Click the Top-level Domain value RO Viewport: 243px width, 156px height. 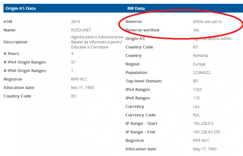point(196,81)
